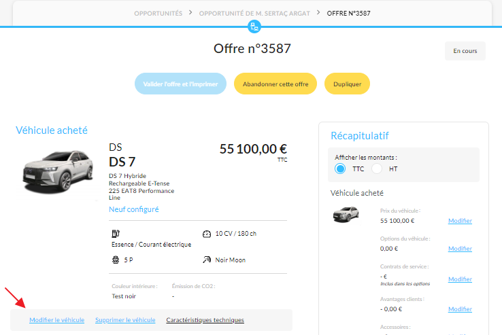Click the - 0,00 € Avantages clients value

click(391, 309)
